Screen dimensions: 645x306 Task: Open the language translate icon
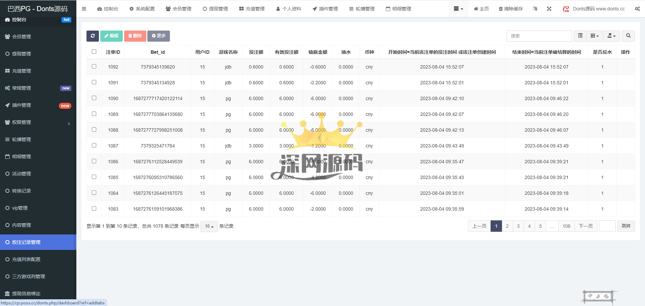[x=535, y=9]
